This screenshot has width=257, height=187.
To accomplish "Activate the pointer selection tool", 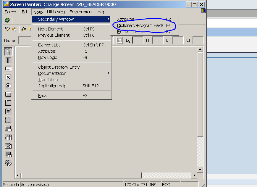I will pyautogui.click(x=8, y=51).
